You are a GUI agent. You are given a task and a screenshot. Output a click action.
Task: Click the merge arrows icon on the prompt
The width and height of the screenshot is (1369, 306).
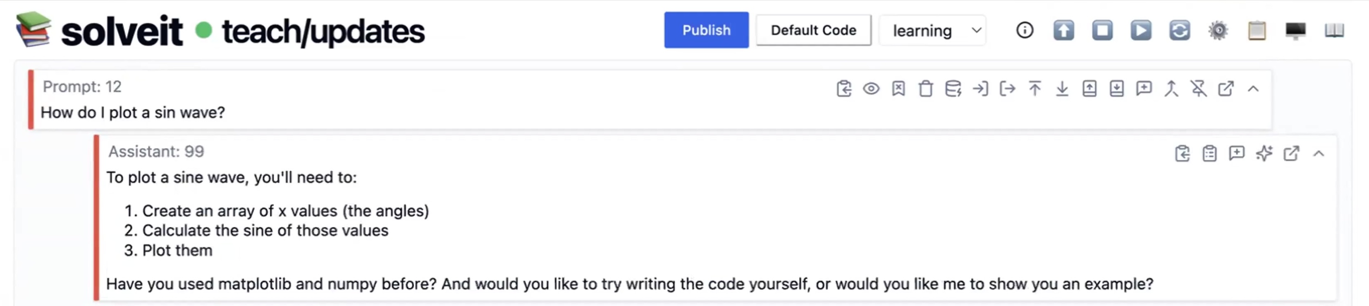click(x=1171, y=89)
